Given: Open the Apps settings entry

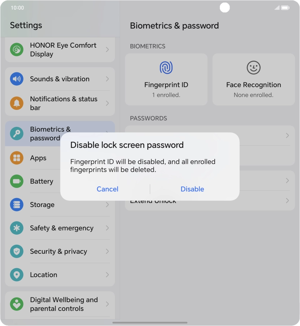Looking at the screenshot, I should [38, 158].
